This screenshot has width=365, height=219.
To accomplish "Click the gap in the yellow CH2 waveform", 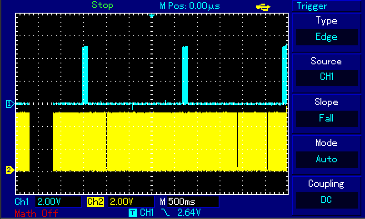I will click(x=41, y=142).
